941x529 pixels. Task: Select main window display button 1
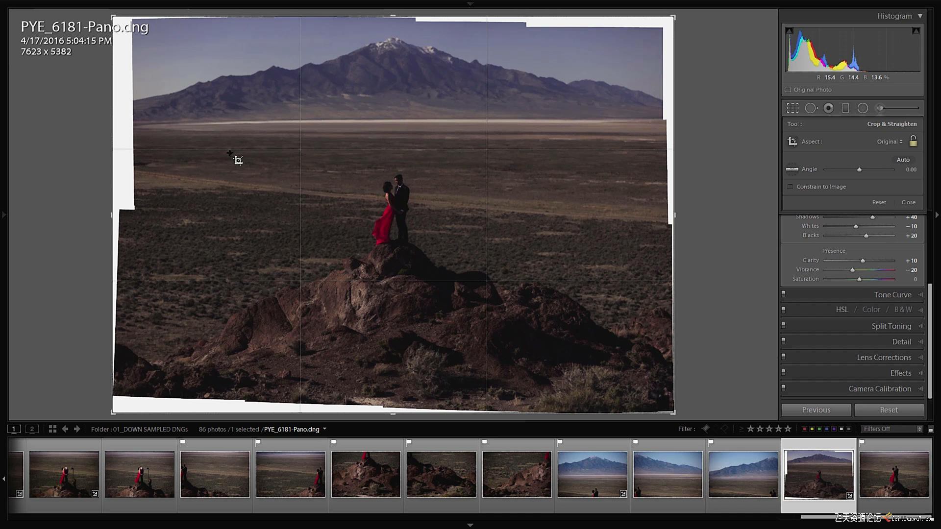[14, 429]
